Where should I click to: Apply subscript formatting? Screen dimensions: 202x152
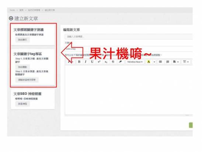[106, 62]
